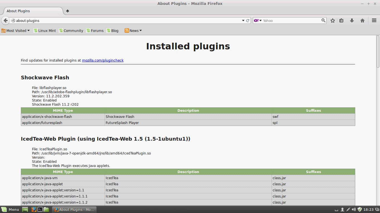Go to home page icon
The width and height of the screenshot is (380, 213).
362,21
